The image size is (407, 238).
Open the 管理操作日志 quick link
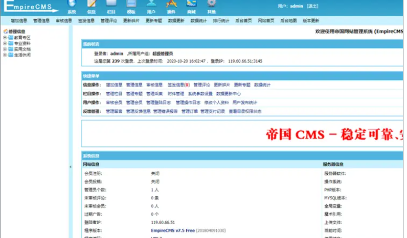pyautogui.click(x=188, y=102)
